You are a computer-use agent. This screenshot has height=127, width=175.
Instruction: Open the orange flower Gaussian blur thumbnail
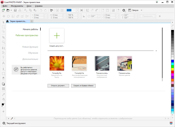click(x=57, y=63)
